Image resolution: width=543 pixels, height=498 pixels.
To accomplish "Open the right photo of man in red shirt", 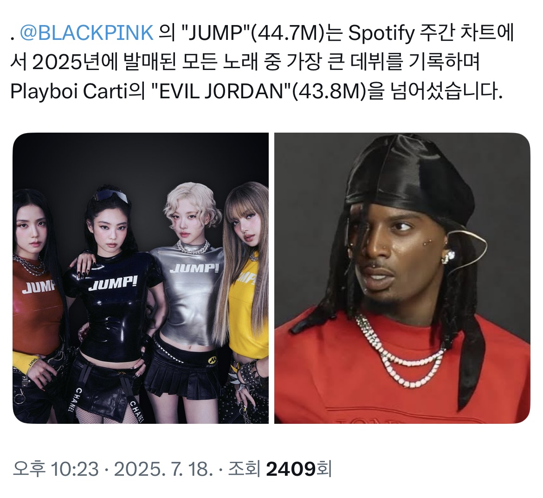I will point(402,278).
